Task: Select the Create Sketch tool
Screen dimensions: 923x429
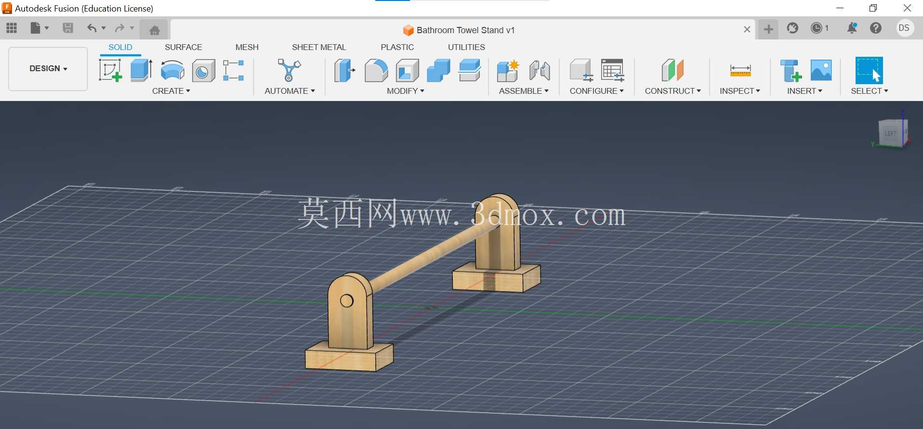Action: coord(111,70)
